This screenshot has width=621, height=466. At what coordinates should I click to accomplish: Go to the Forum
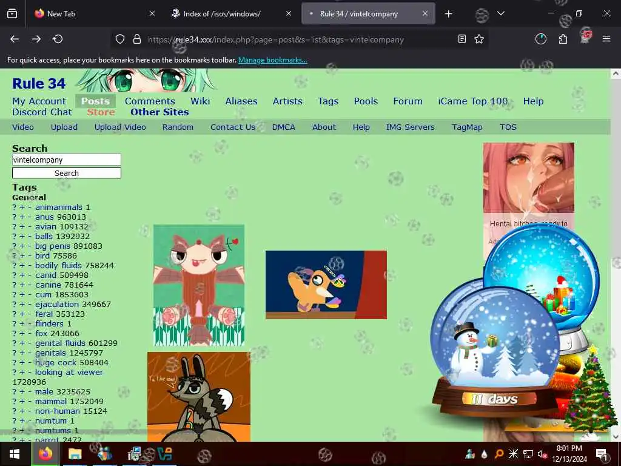tap(408, 101)
